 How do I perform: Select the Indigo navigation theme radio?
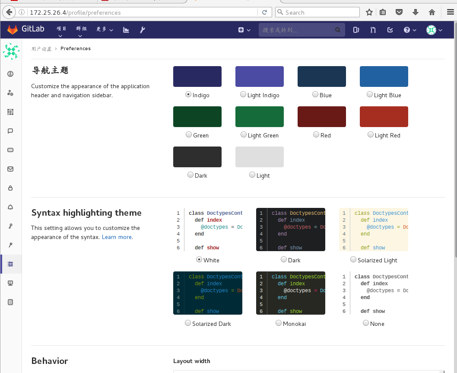[188, 94]
